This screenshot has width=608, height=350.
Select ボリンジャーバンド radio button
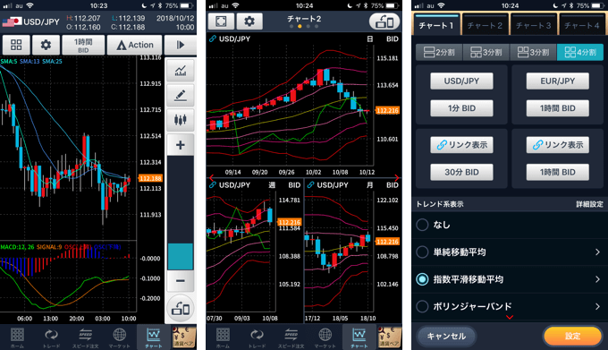pos(422,306)
